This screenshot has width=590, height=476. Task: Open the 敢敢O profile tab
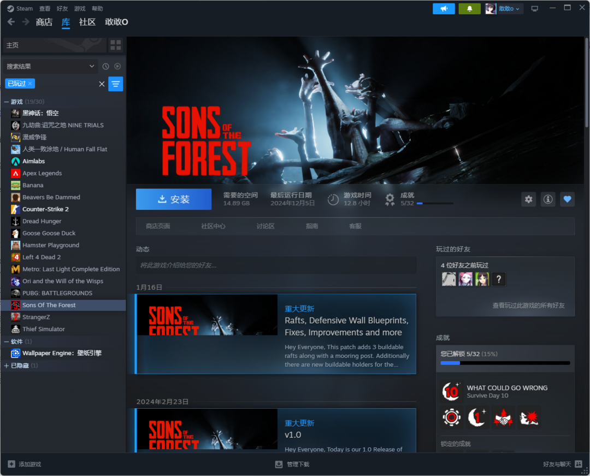tap(116, 22)
